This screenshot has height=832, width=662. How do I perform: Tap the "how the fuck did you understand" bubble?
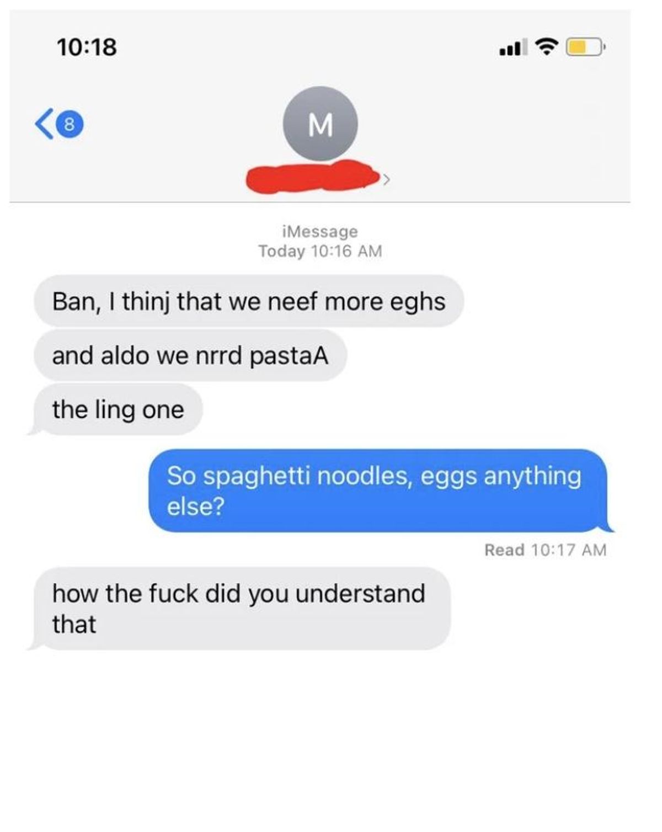coord(241,609)
